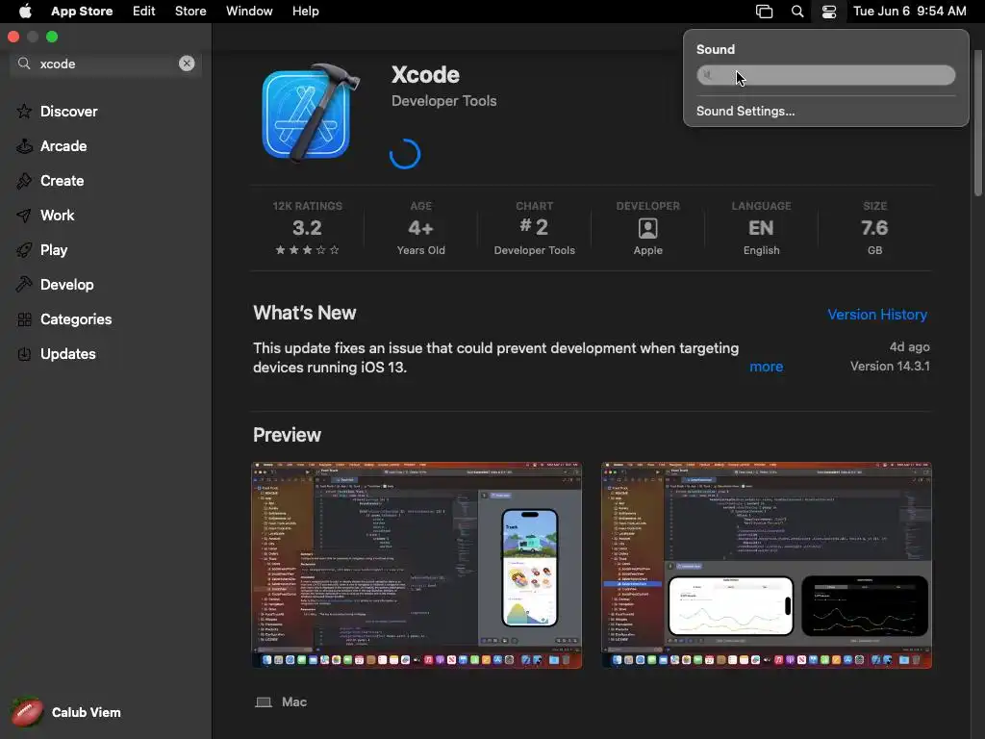Open Spotlight search in menu bar
The height and width of the screenshot is (739, 985).
(x=797, y=12)
